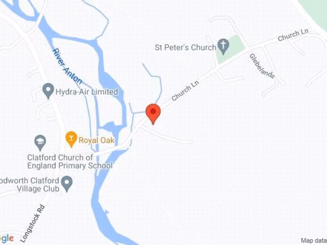Select the Glebelands street label
The image size is (327, 245).
pyautogui.click(x=262, y=66)
